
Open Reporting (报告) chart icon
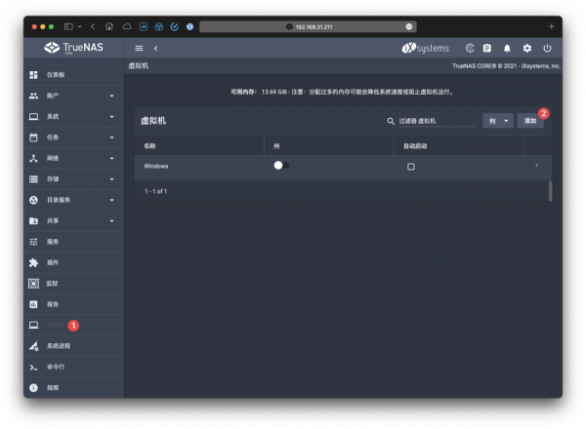pyautogui.click(x=33, y=304)
